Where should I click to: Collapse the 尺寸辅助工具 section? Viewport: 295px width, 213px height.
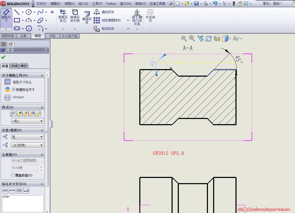pyautogui.click(x=42, y=75)
